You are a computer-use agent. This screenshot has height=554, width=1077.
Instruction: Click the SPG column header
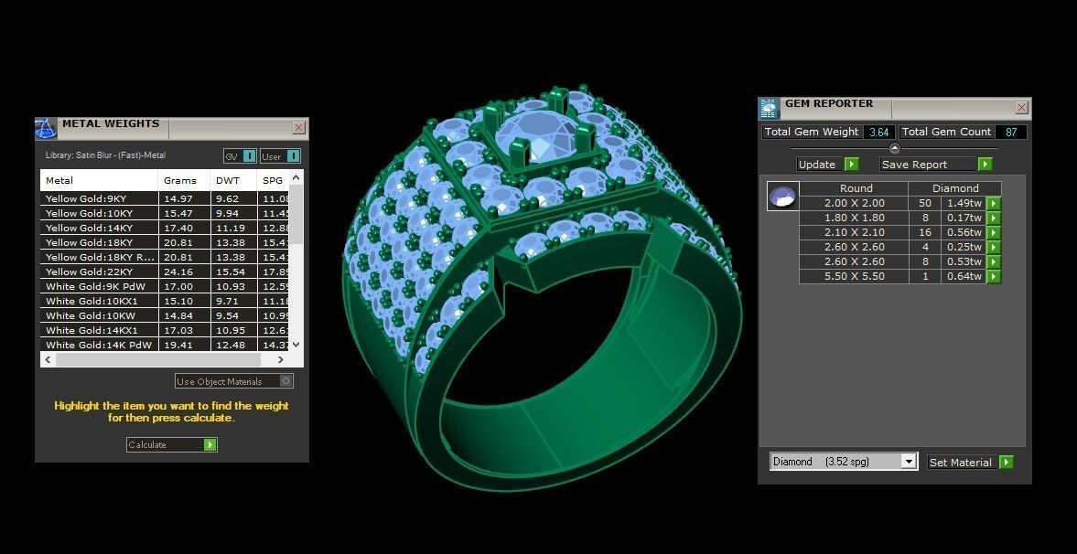[x=274, y=180]
